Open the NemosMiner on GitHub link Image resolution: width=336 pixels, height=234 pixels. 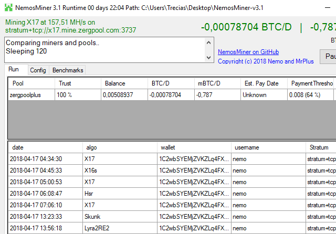pos(248,52)
